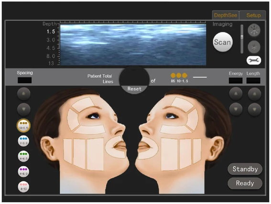Increase Length with the up arrow
271x204 pixels.
tap(254, 94)
